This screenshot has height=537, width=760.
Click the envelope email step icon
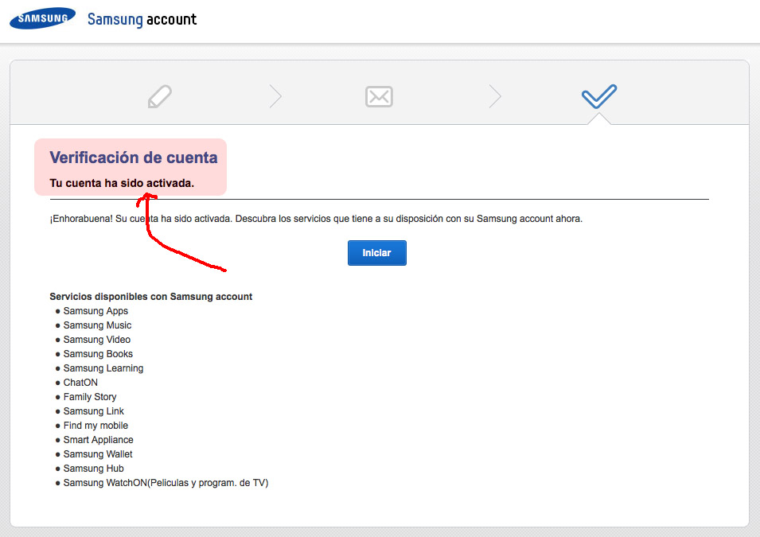tap(379, 96)
